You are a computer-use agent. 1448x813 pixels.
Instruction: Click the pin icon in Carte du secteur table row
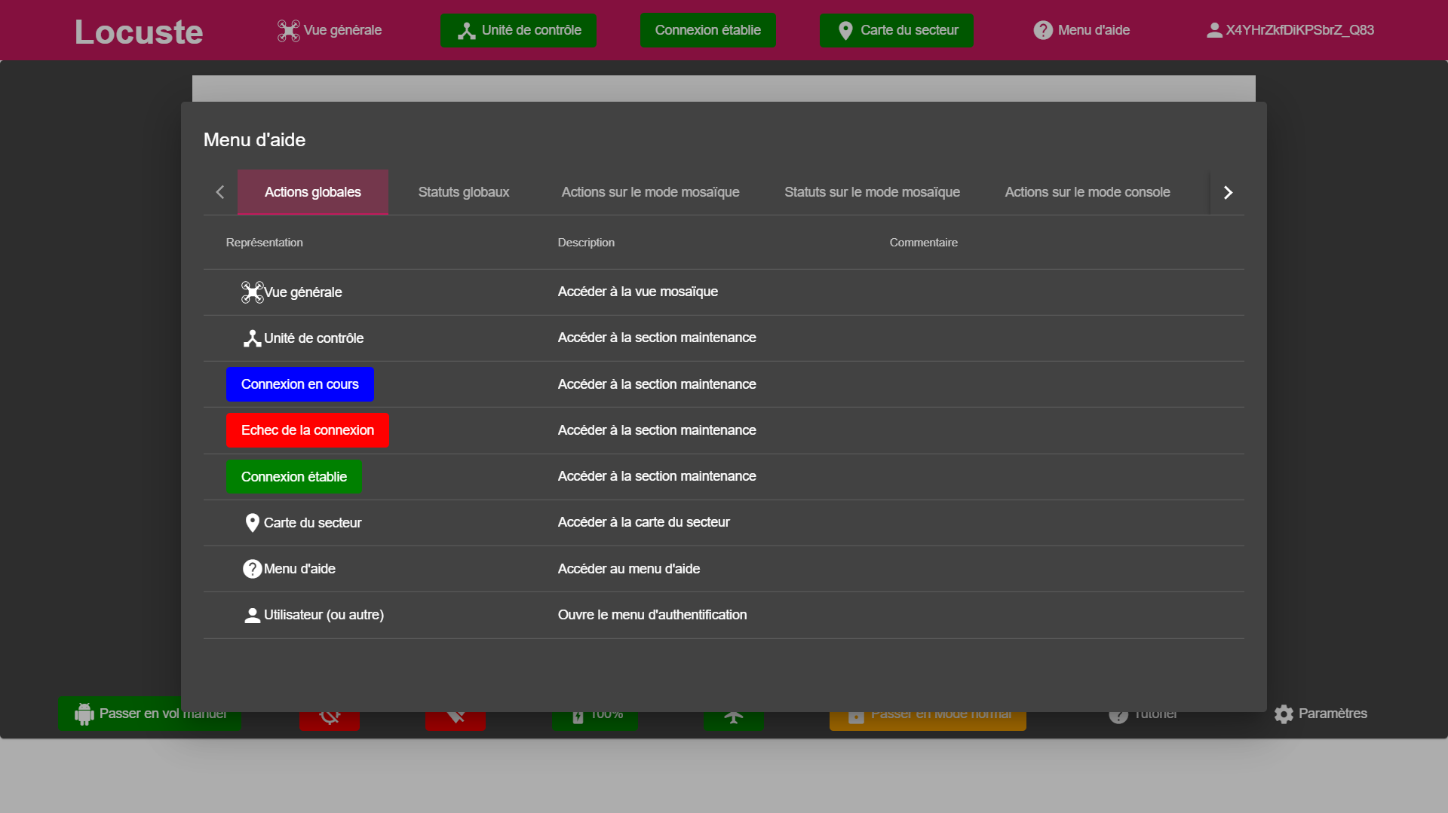[252, 523]
